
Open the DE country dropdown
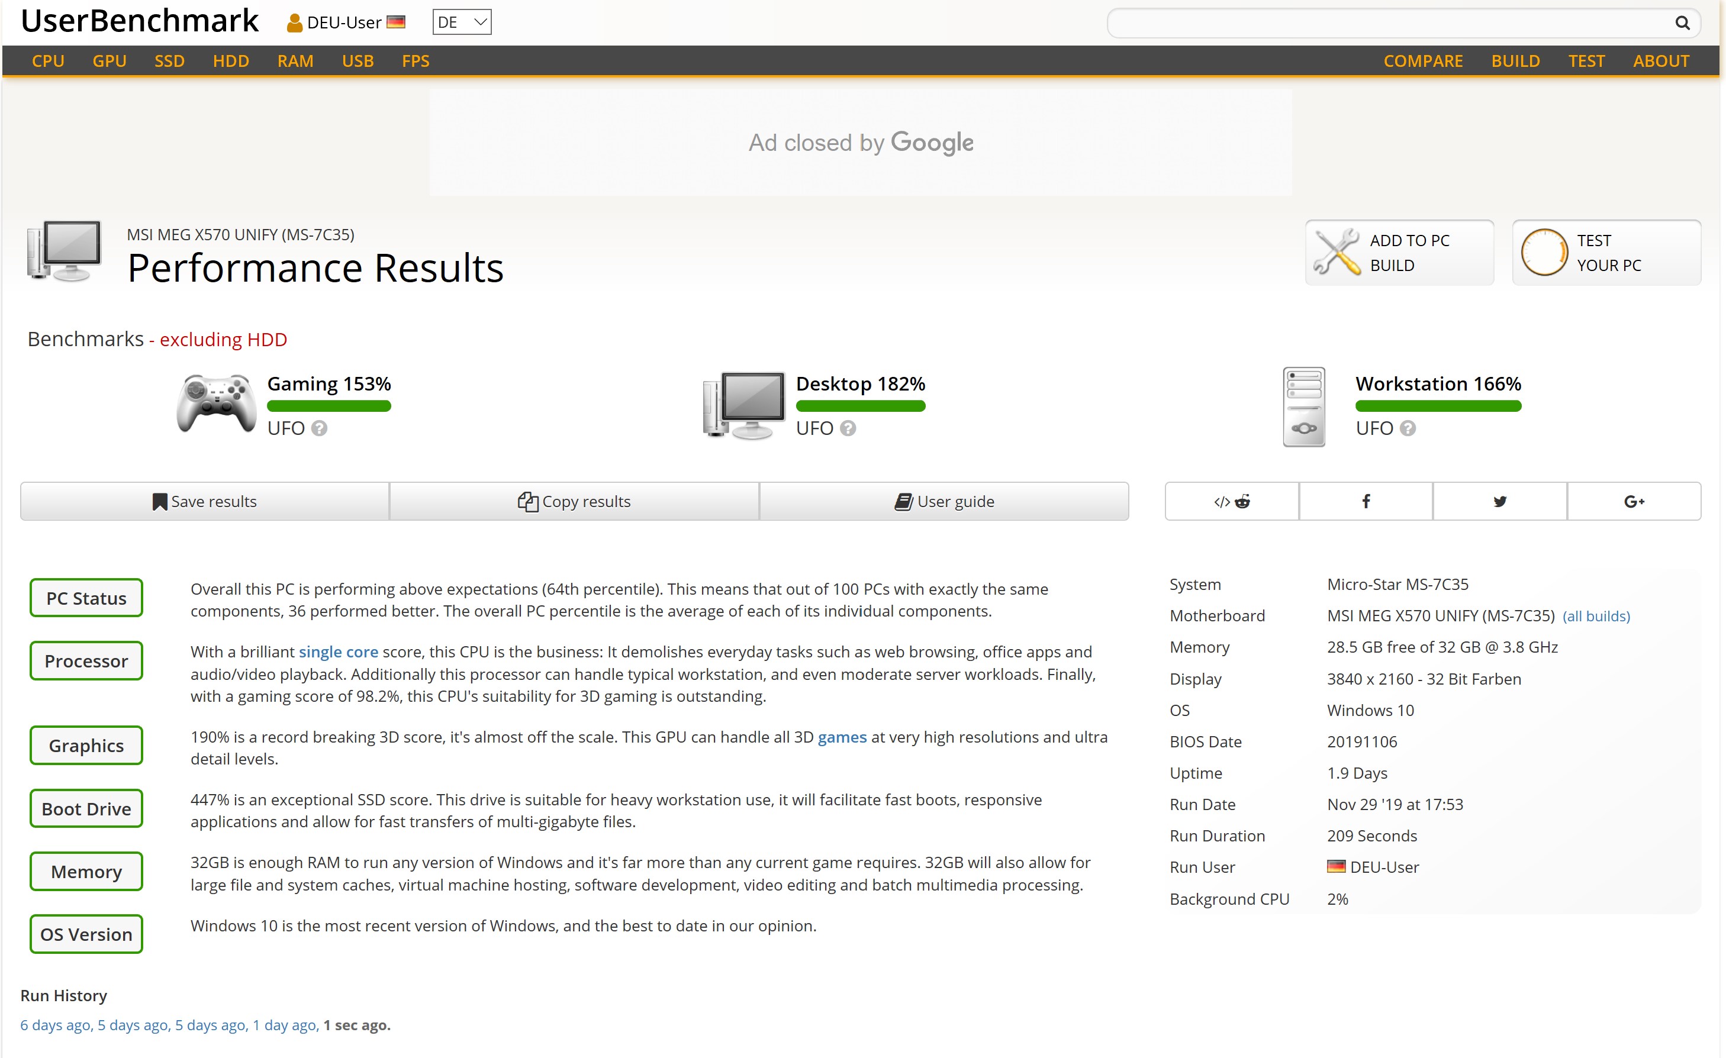click(x=462, y=22)
